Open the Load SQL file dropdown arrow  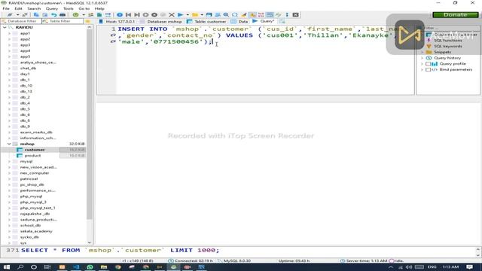click(202, 15)
